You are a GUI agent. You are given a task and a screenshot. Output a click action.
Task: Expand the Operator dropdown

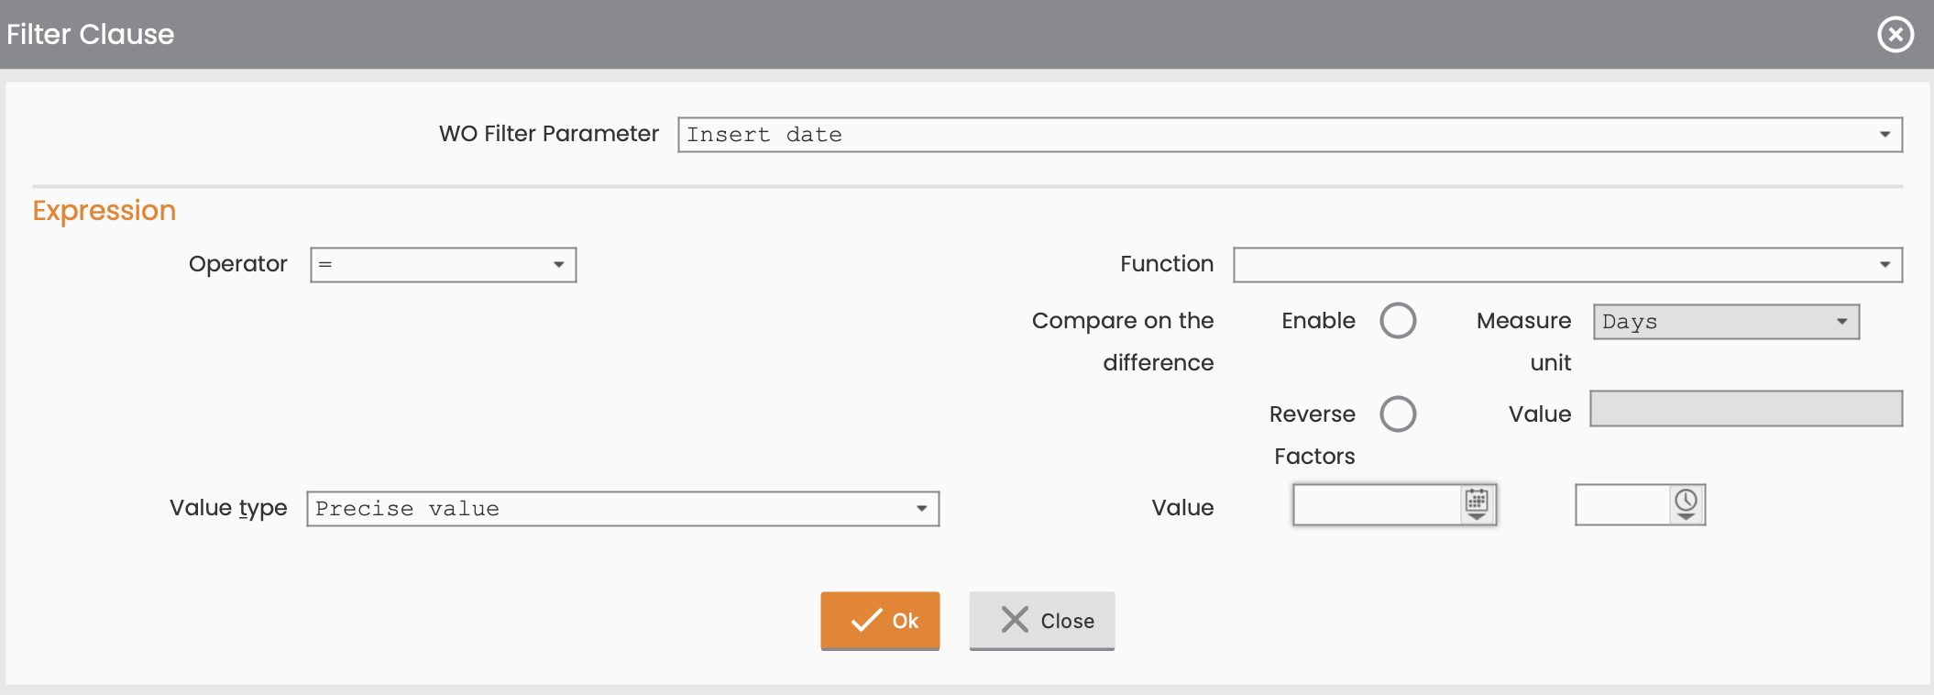[x=444, y=265]
